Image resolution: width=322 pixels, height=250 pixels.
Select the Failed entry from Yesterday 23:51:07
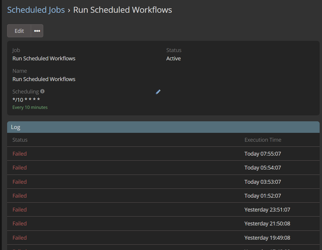[x=20, y=210]
